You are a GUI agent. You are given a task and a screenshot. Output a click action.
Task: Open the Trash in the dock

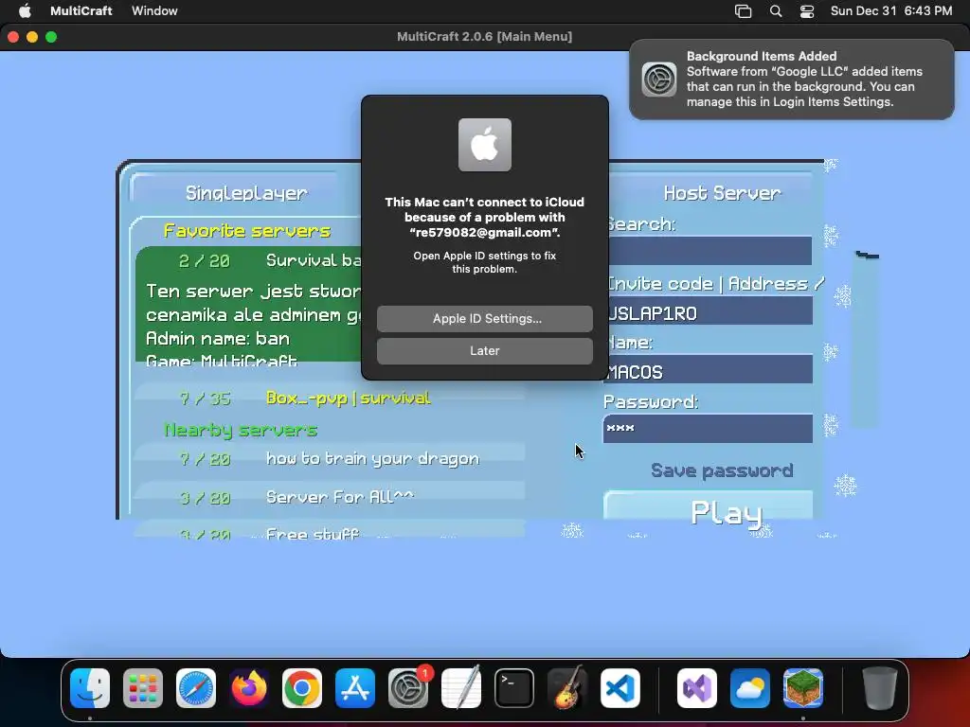click(880, 688)
